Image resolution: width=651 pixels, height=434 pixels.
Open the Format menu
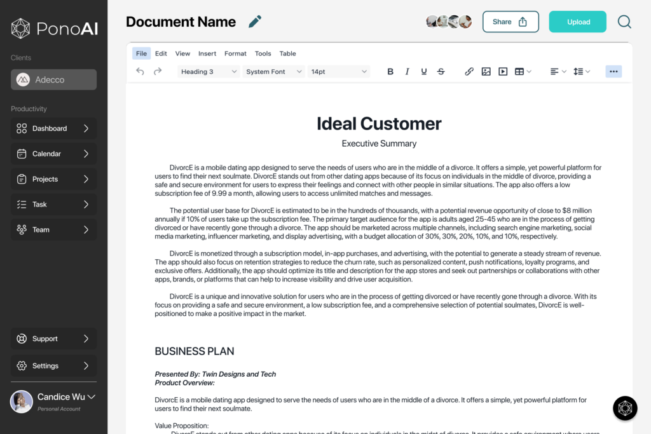click(x=235, y=53)
